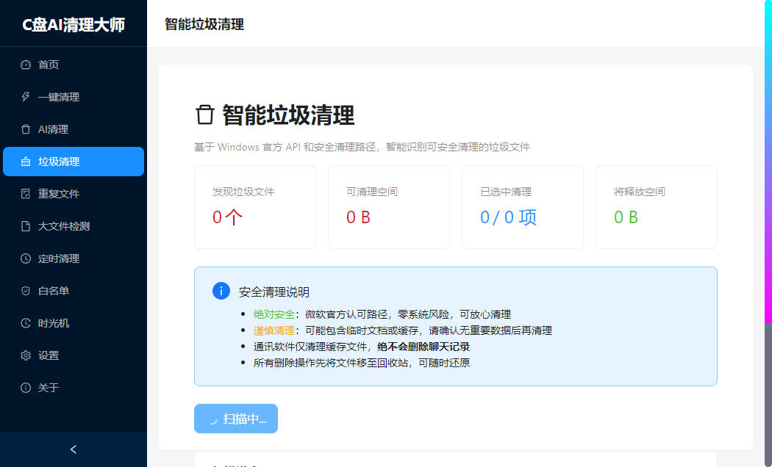Click the 已选中清理 counter card
This screenshot has height=467, width=772.
tap(522, 207)
